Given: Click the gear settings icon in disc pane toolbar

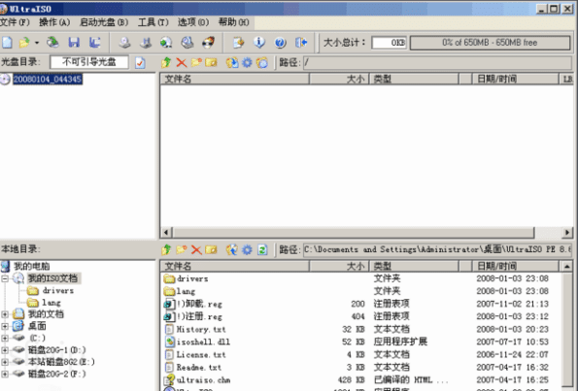Looking at the screenshot, I should 247,62.
